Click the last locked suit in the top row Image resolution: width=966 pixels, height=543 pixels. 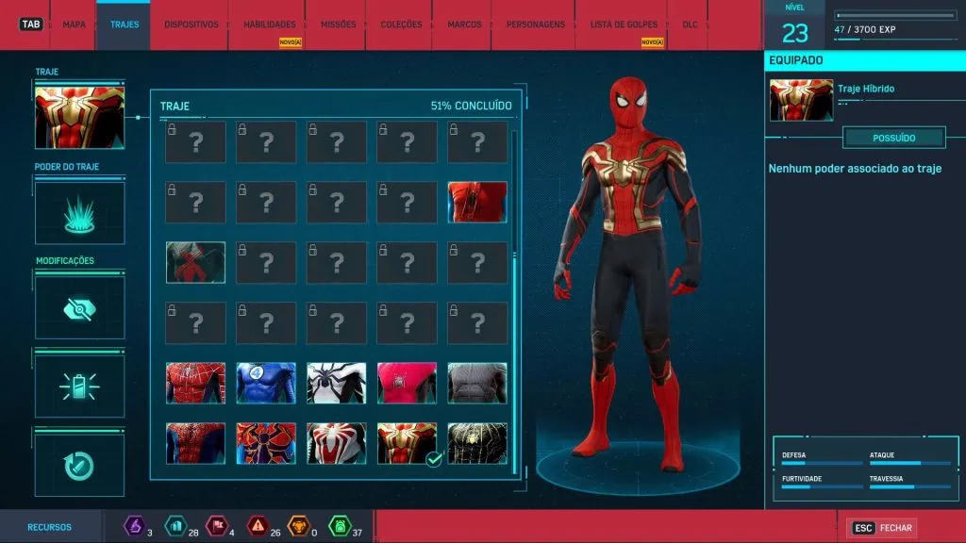click(477, 142)
